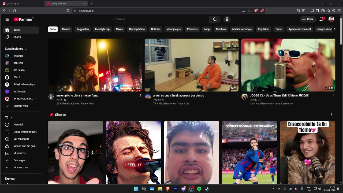343x193 pixels.
Task: Open the Japatonic channel name
Action: pyautogui.click(x=159, y=100)
